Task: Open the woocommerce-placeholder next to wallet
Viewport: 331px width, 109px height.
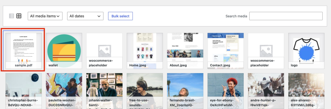Action: [x=104, y=51]
